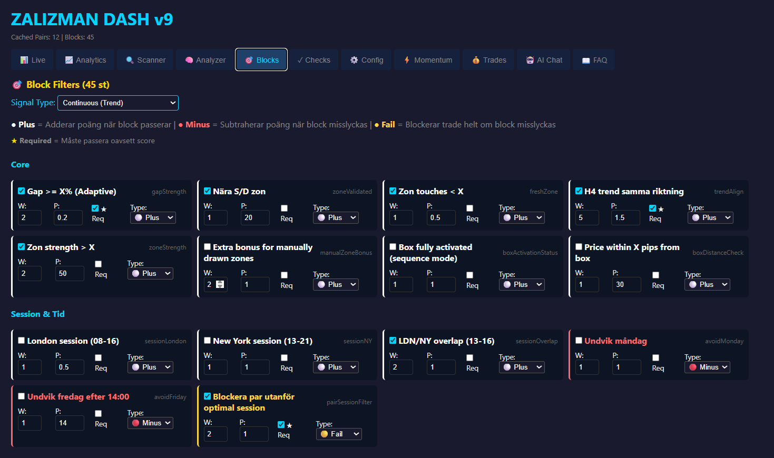Click the AI Chat robot icon
This screenshot has height=458, width=774.
pyautogui.click(x=530, y=60)
